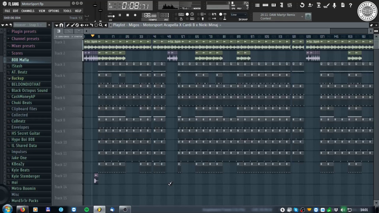Open the Line snap dropdown

(239, 15)
